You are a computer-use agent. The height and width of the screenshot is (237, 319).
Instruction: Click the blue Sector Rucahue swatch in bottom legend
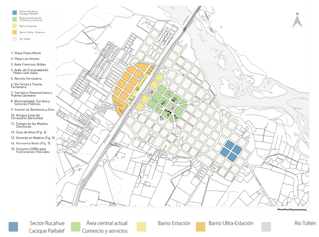(13, 226)
